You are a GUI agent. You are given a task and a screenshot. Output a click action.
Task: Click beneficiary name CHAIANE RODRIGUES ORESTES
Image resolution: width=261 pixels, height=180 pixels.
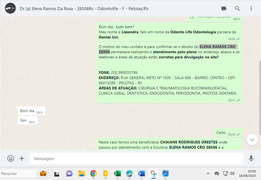coord(189,142)
